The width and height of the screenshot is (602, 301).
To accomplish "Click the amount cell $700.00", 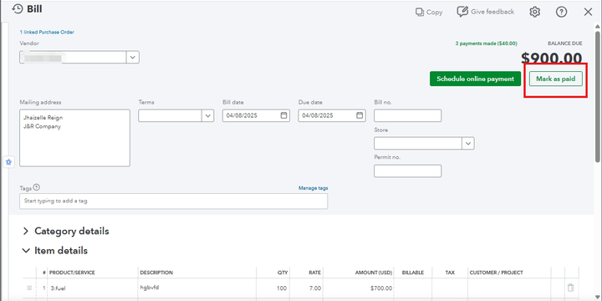I will (x=359, y=288).
